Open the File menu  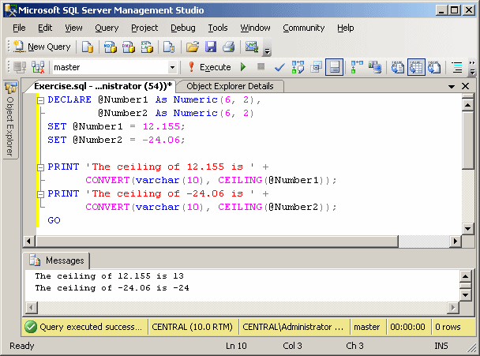tap(19, 28)
